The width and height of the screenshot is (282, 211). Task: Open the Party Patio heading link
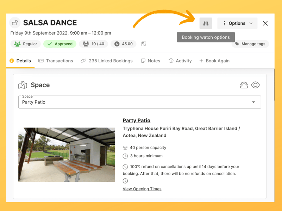[x=137, y=120]
